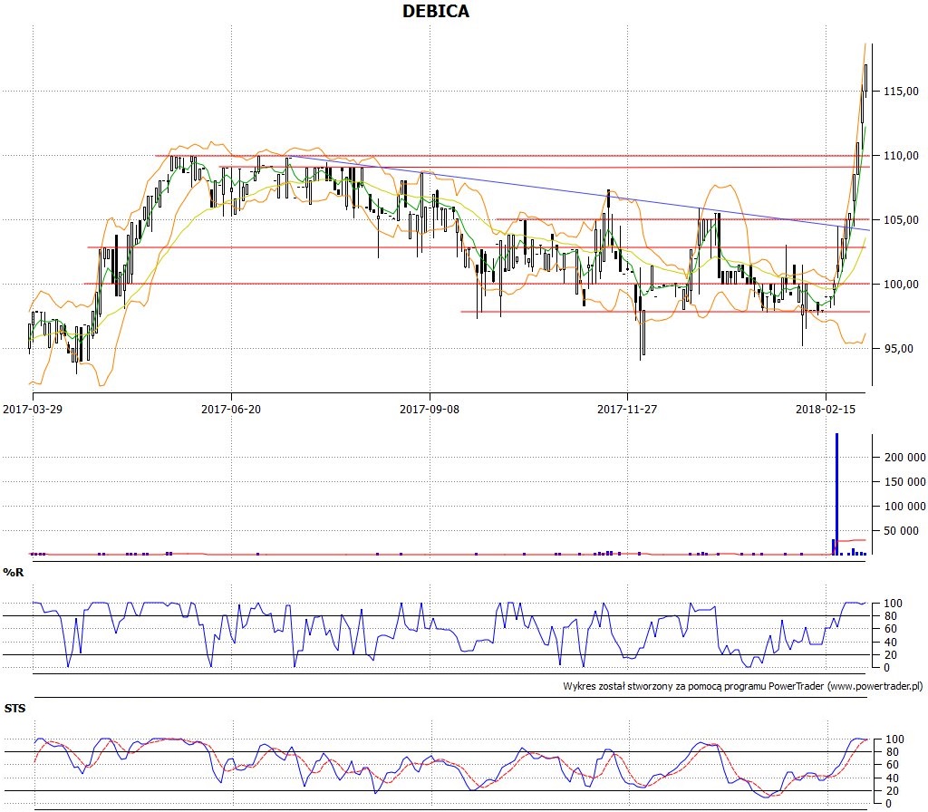Click the 2018-02-15 date label
This screenshot has height=812, width=928.
click(826, 409)
